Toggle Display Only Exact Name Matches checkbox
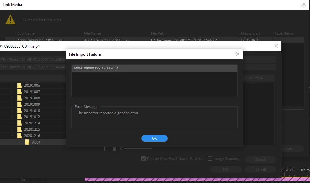 pyautogui.click(x=143, y=159)
